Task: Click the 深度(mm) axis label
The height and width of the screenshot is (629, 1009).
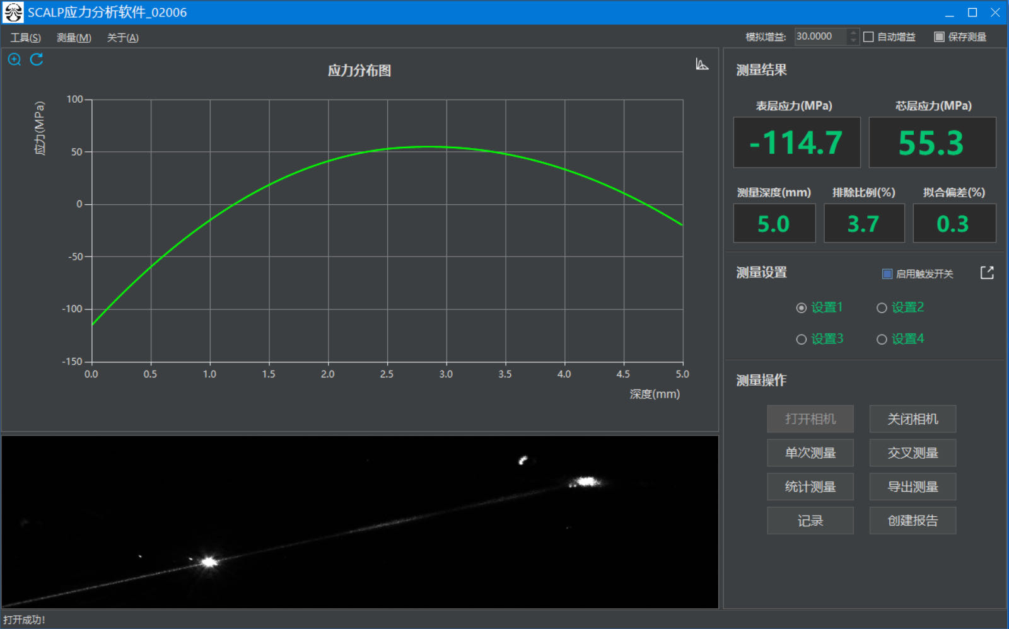Action: tap(655, 394)
